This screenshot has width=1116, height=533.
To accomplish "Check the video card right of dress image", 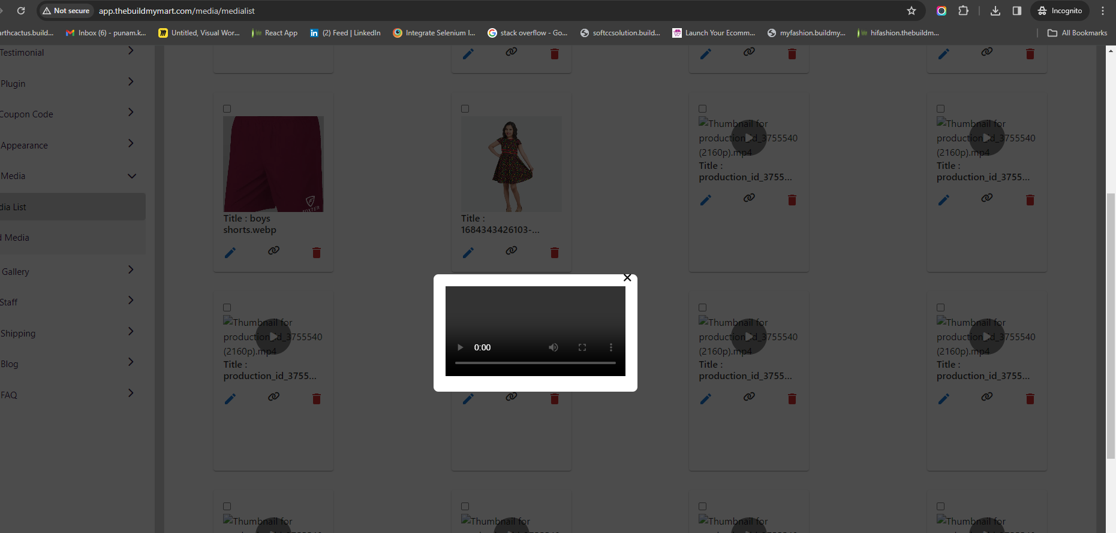I will 703,109.
